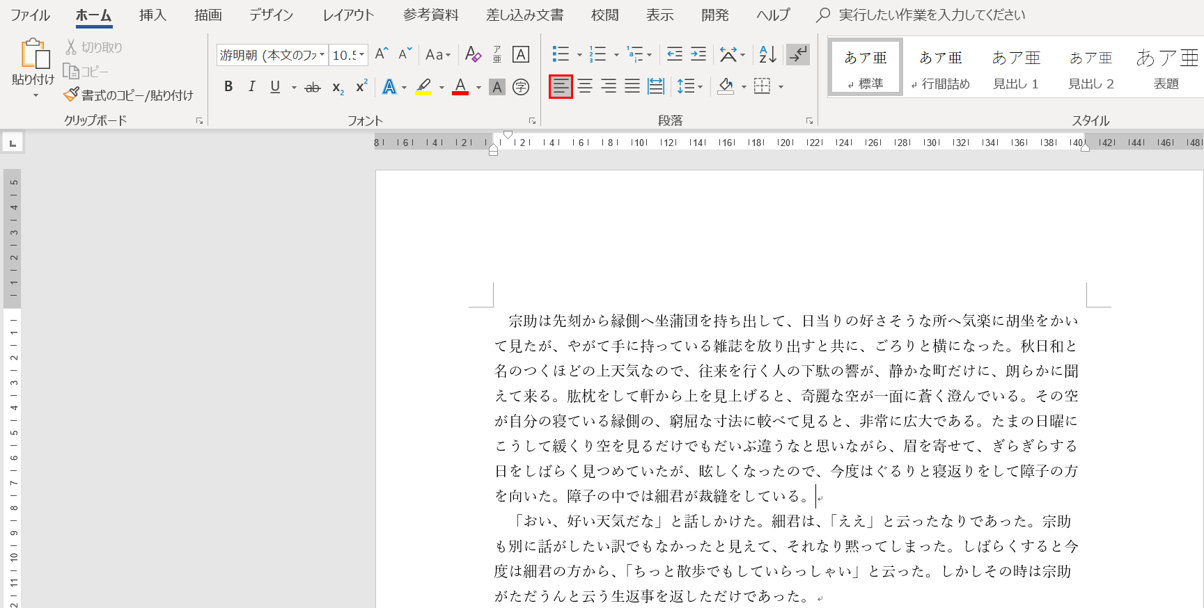Viewport: 1204px width, 608px height.
Task: Toggle Italic formatting
Action: point(251,87)
